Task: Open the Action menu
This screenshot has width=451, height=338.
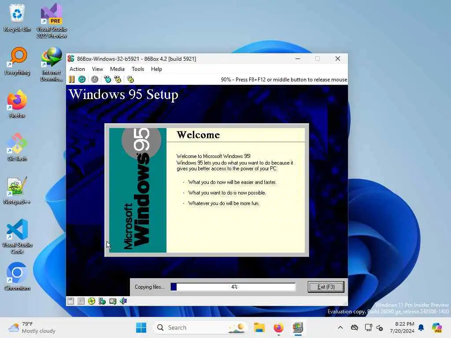Action: coord(77,69)
